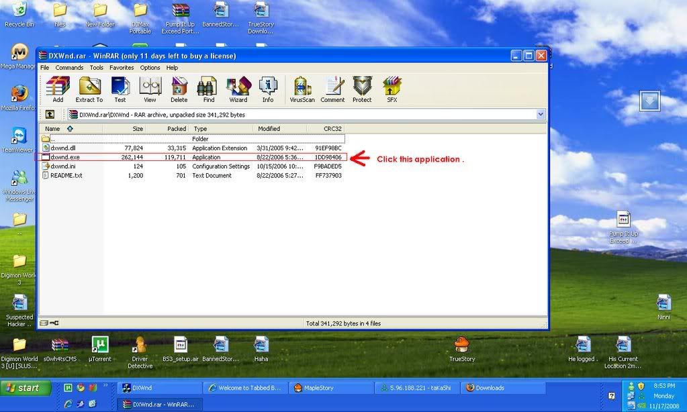
Task: Switch to DXWnd taskbar button
Action: pyautogui.click(x=159, y=388)
